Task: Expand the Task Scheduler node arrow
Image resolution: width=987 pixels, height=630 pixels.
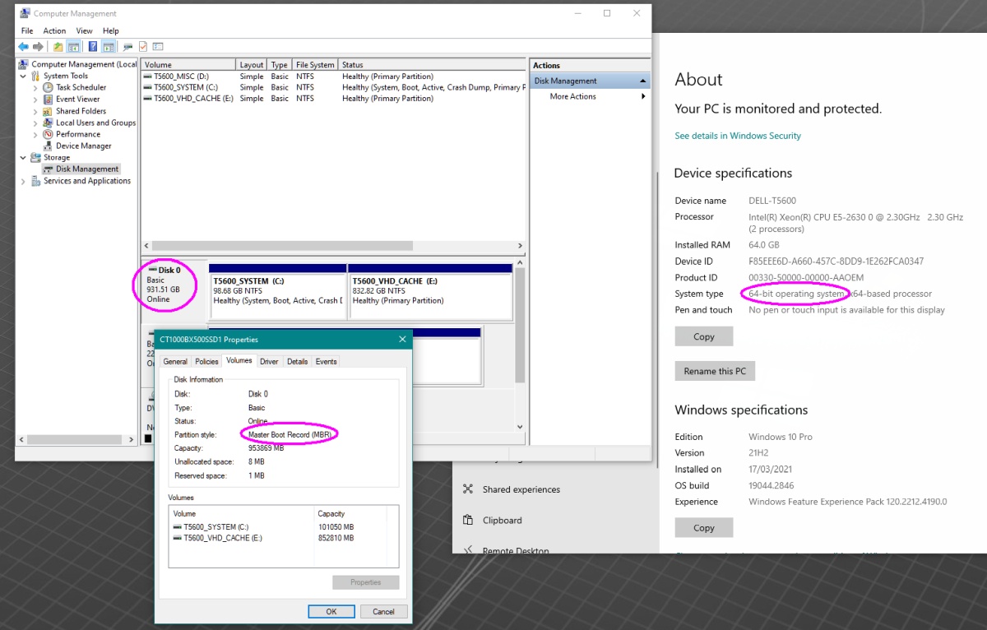Action: pyautogui.click(x=35, y=87)
